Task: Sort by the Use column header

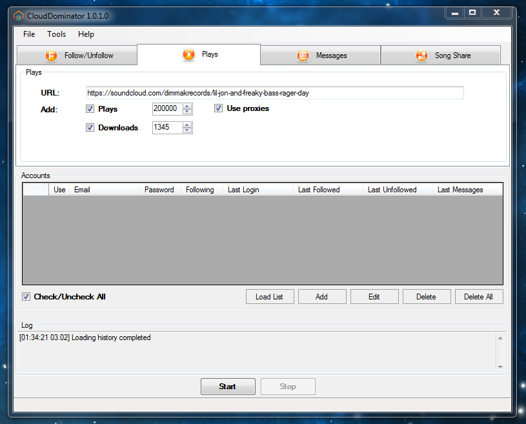Action: [x=59, y=190]
